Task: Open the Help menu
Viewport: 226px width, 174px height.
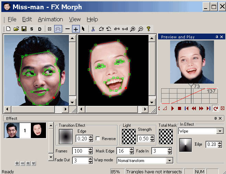Action: (x=92, y=19)
